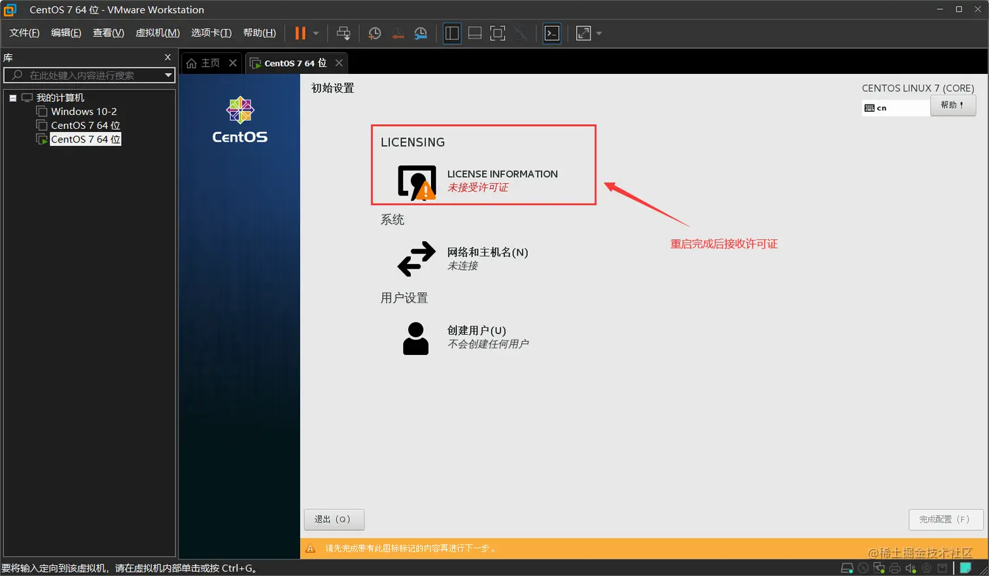
Task: Click the send Ctrl+Alt+Del toolbar icon
Action: [x=343, y=33]
